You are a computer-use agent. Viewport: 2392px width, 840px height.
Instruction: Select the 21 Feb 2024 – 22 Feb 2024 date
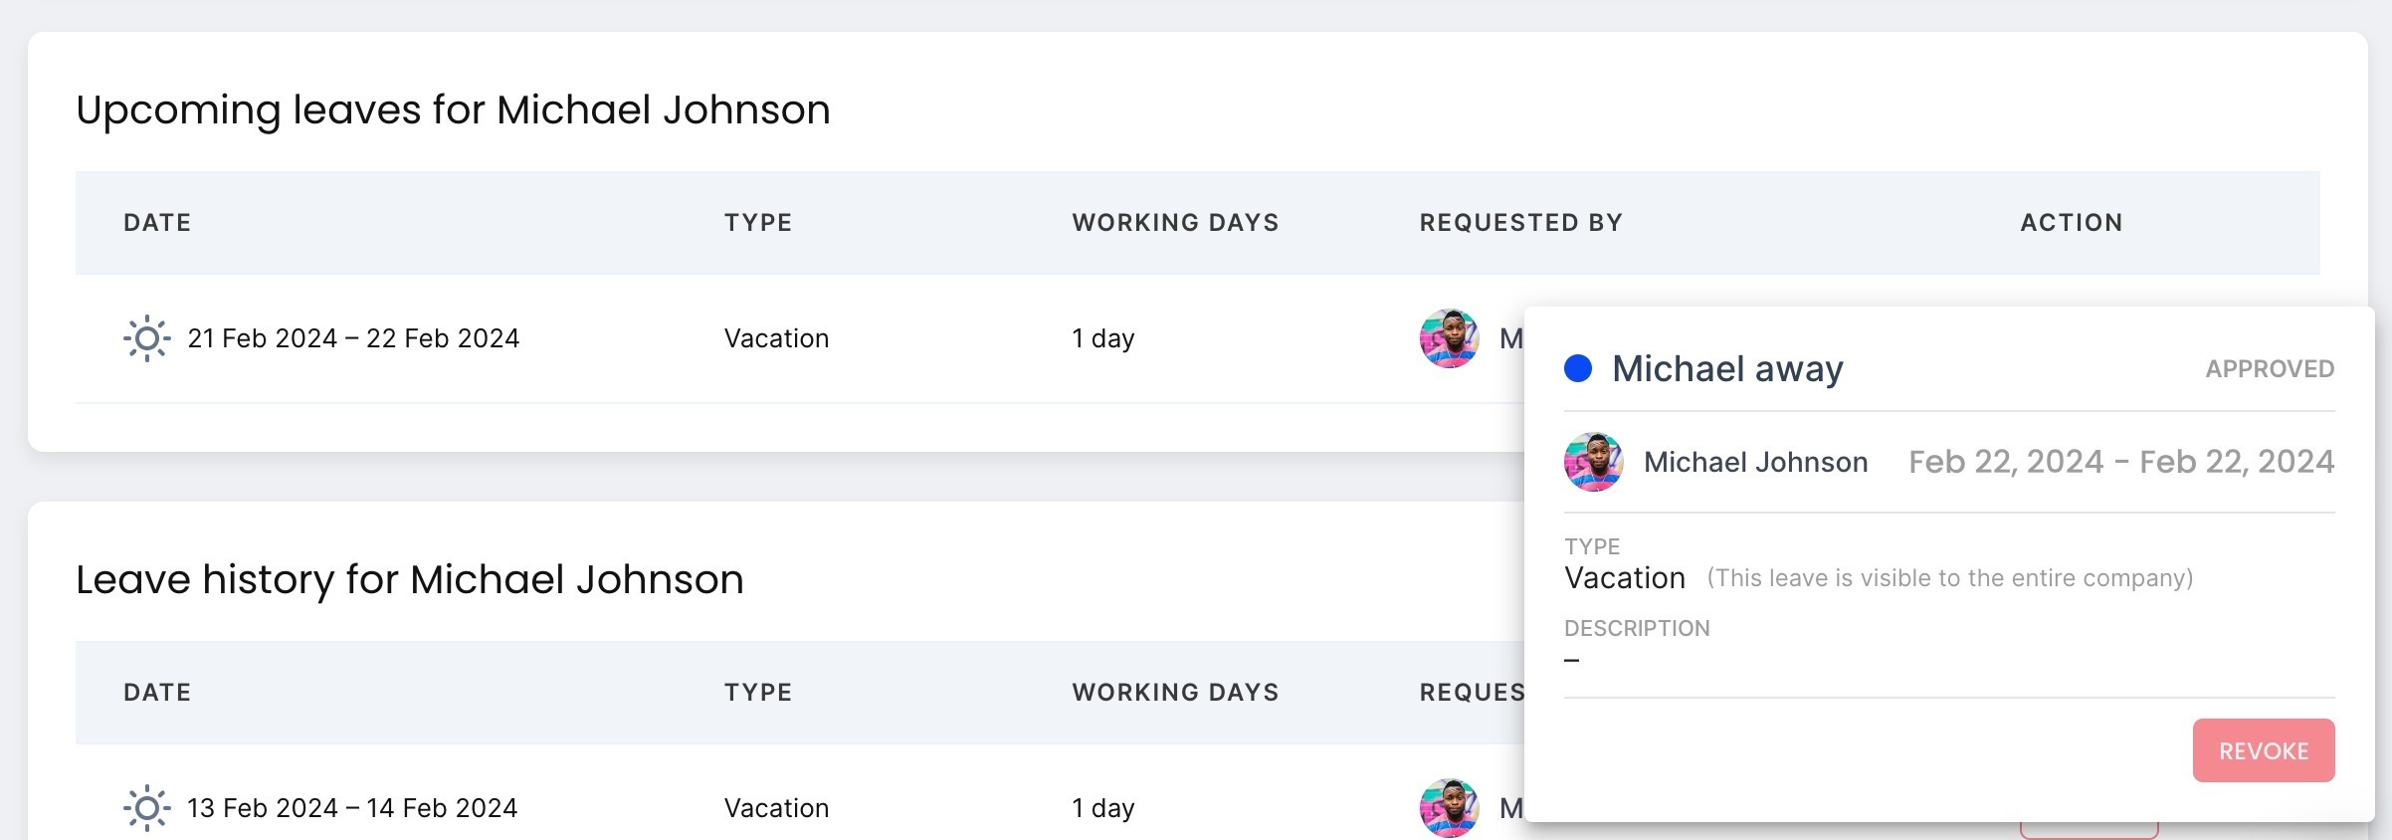[x=353, y=338]
